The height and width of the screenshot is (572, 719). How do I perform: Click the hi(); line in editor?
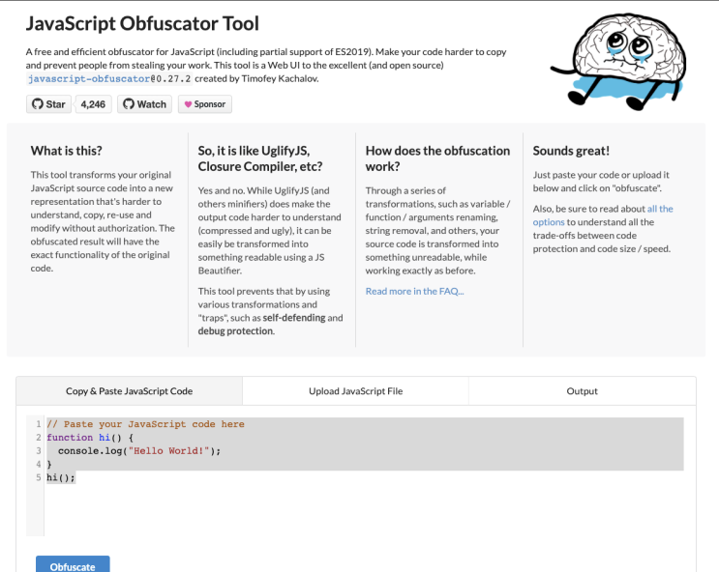click(61, 477)
